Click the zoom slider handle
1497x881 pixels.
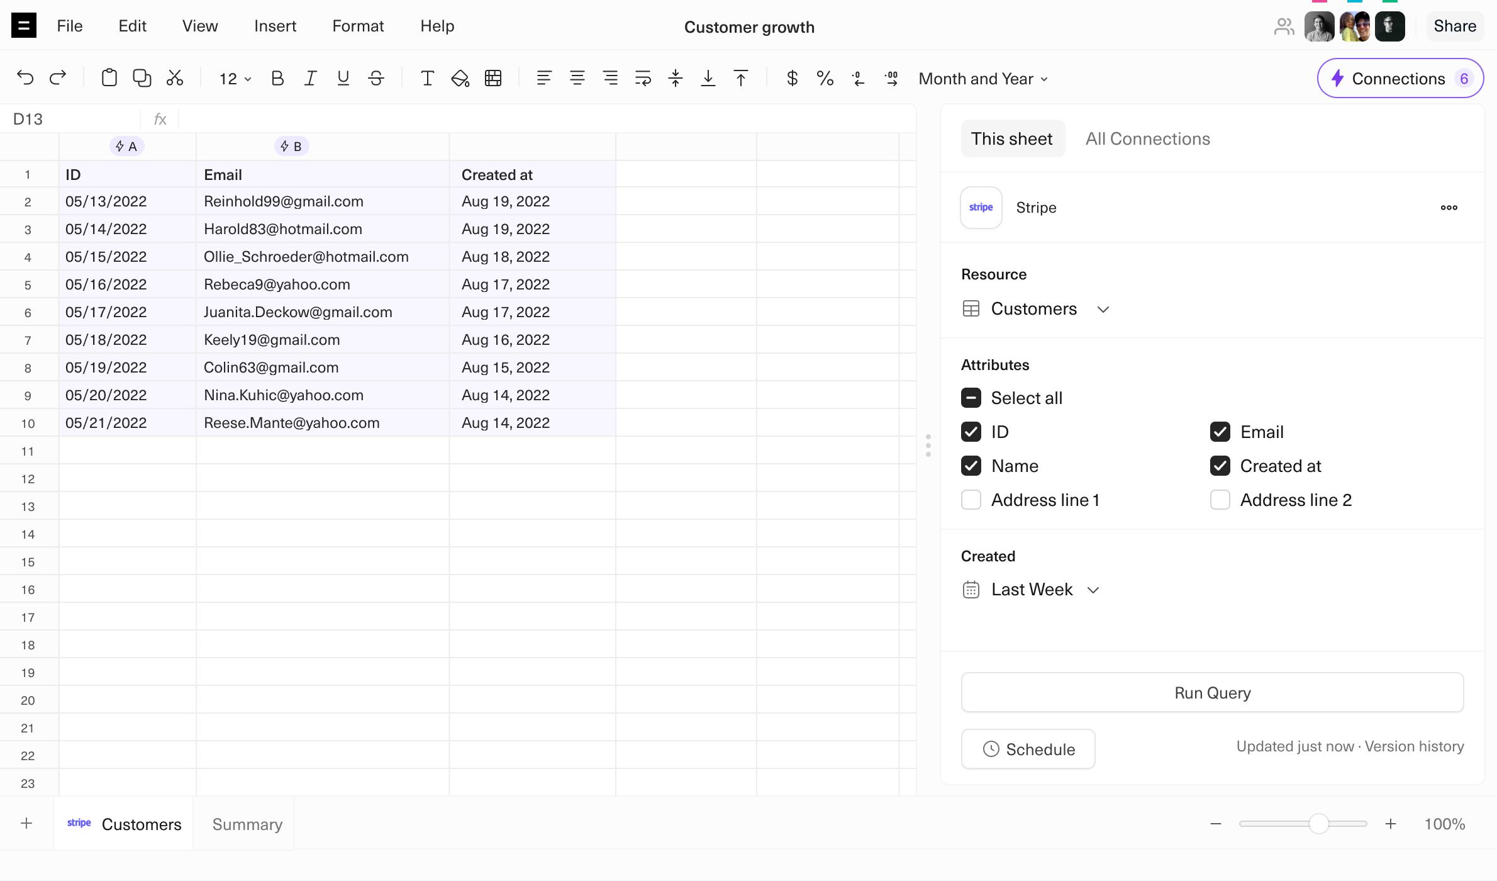click(x=1318, y=824)
